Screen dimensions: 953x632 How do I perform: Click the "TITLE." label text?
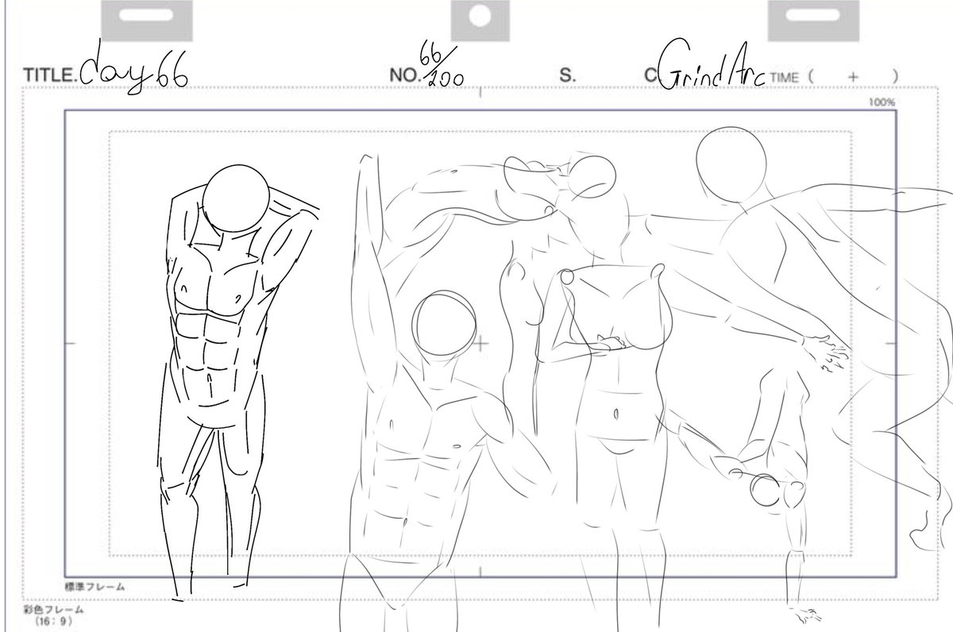click(x=49, y=76)
